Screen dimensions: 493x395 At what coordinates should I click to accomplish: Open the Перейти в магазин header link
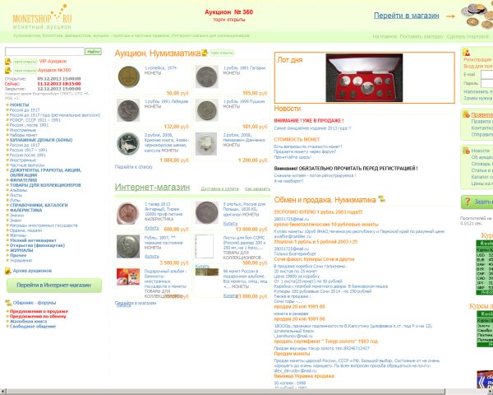[x=406, y=16]
